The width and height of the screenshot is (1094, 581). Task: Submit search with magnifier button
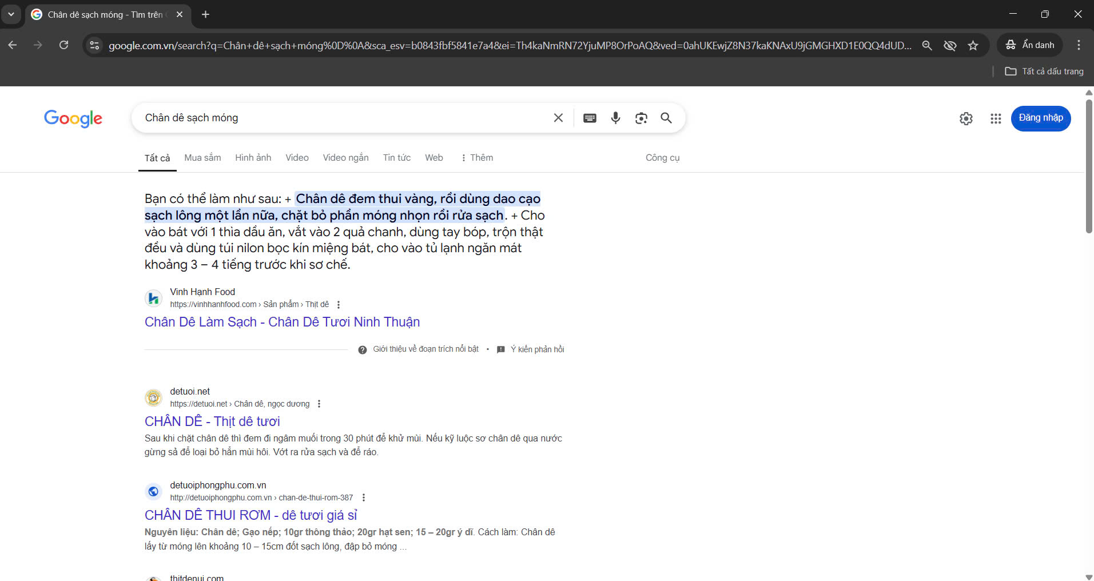(666, 118)
